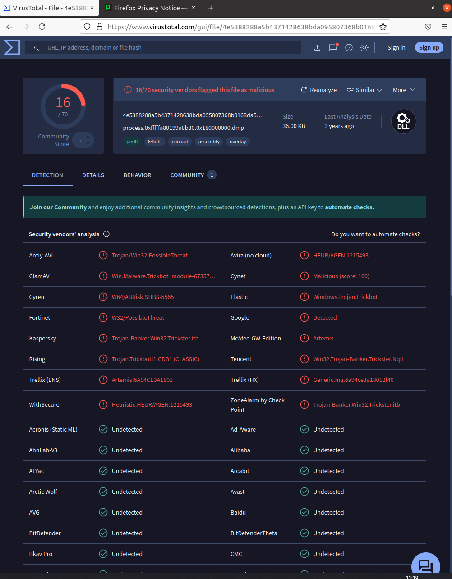This screenshot has height=579, width=452.
Task: Click Win.Malware.Trickbot_module ClamAV result
Action: point(164,276)
